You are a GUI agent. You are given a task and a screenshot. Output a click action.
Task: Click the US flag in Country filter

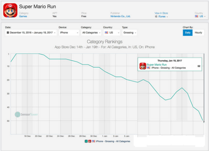[x=107, y=33]
